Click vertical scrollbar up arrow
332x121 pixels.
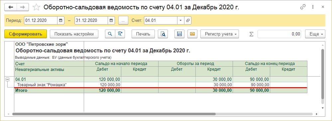tap(323, 45)
